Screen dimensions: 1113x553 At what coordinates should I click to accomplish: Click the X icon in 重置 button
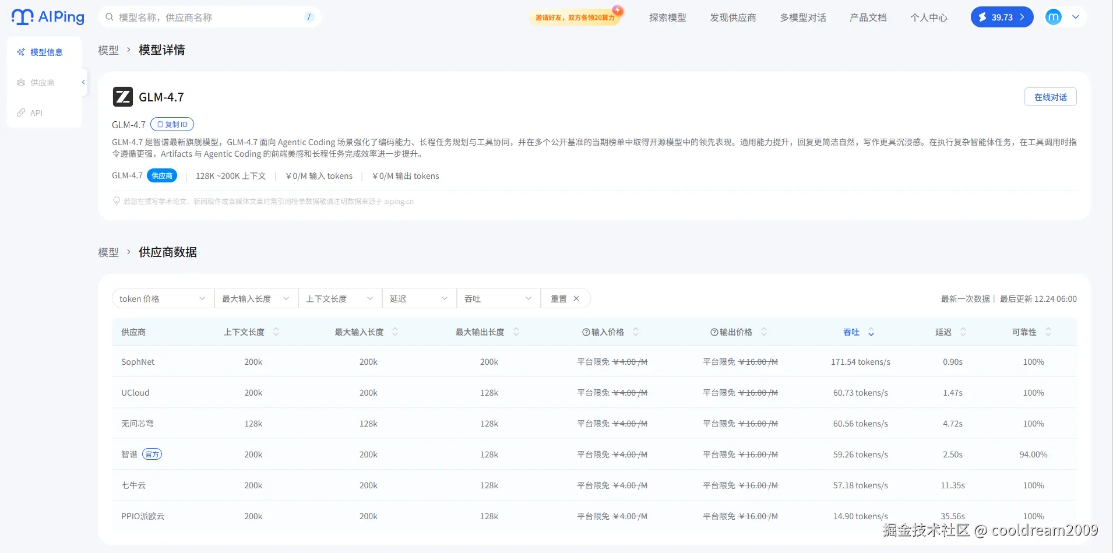point(576,298)
